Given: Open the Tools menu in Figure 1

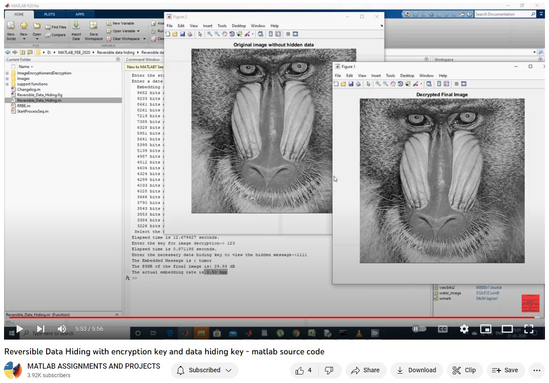Looking at the screenshot, I should click(390, 76).
